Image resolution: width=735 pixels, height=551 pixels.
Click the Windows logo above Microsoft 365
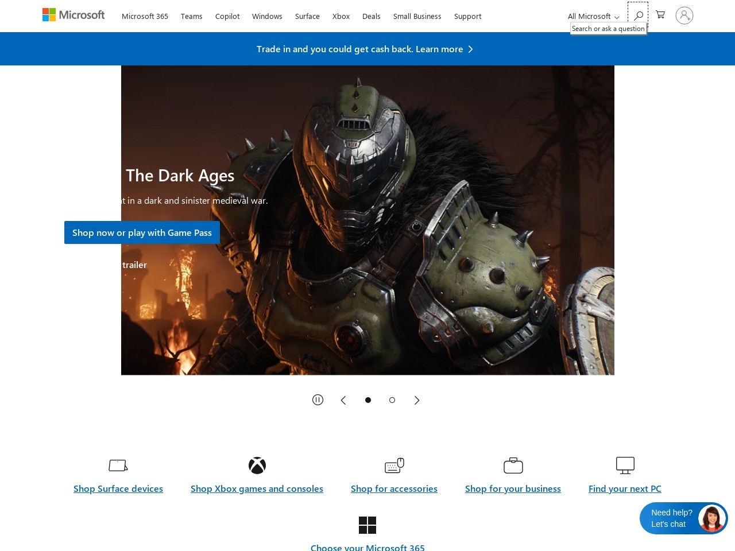(x=367, y=525)
